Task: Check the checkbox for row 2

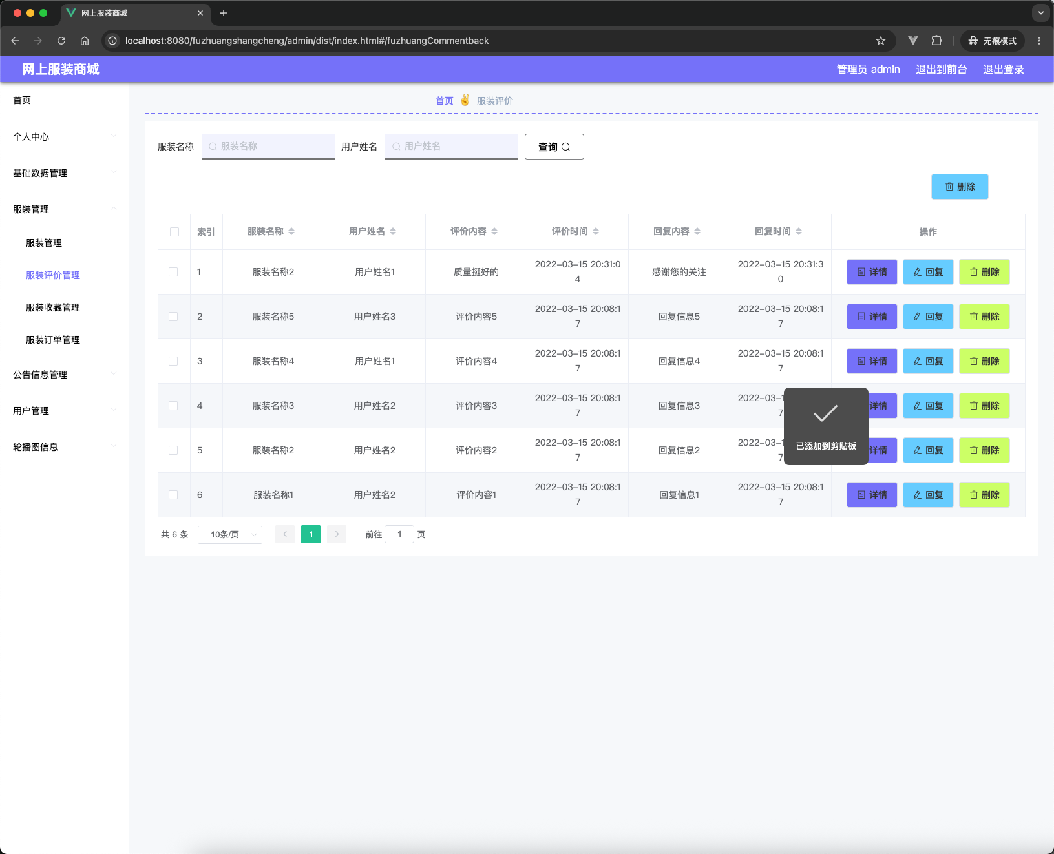Action: click(x=173, y=317)
